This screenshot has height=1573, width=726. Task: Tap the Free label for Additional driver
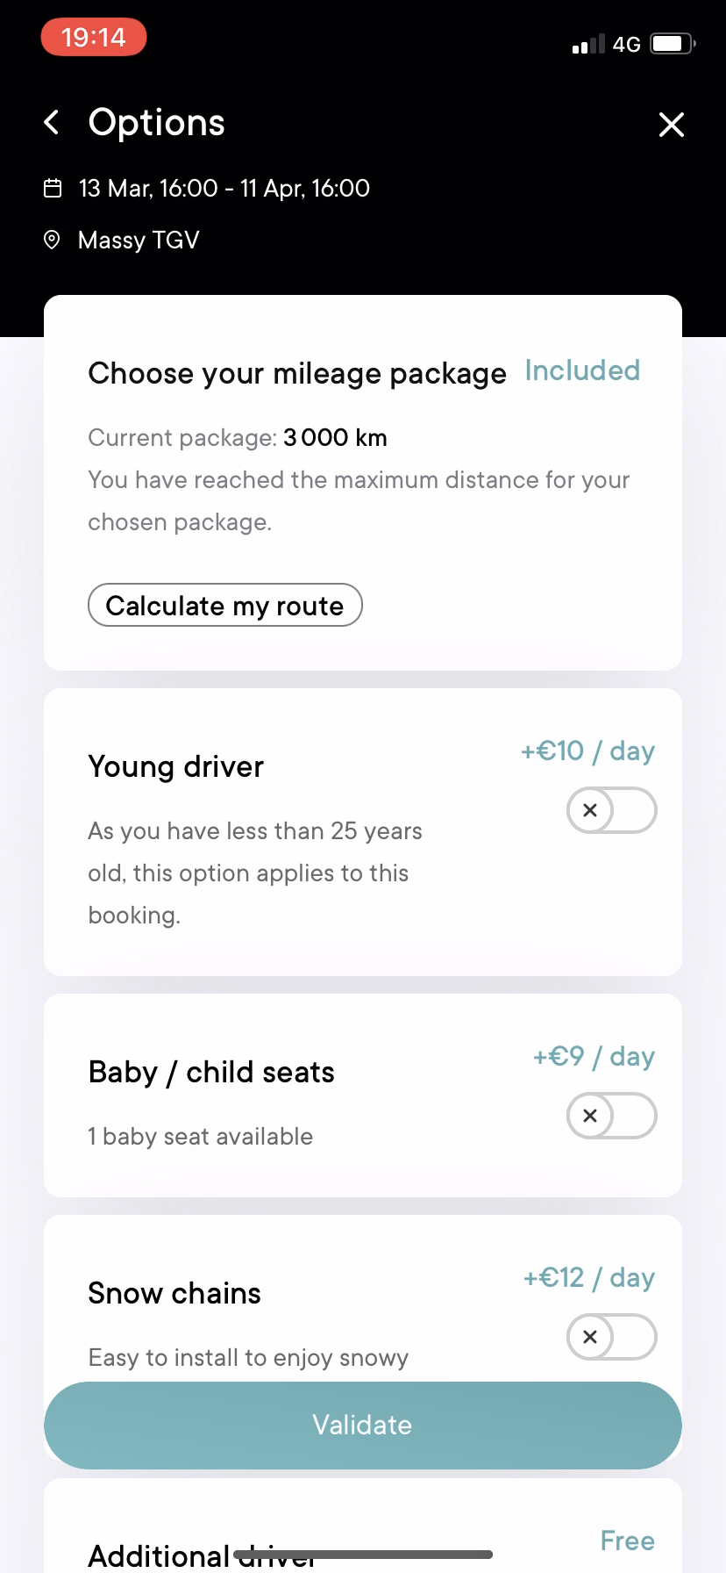click(627, 1541)
